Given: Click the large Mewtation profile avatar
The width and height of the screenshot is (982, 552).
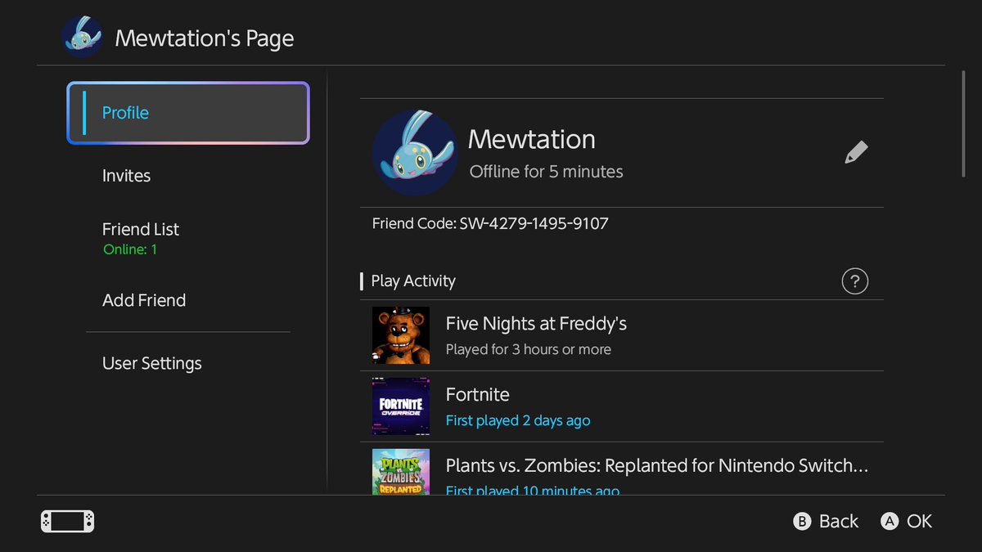Looking at the screenshot, I should tap(415, 152).
